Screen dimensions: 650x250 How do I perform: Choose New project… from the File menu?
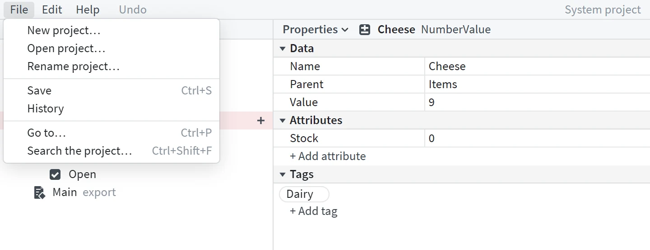111,31
